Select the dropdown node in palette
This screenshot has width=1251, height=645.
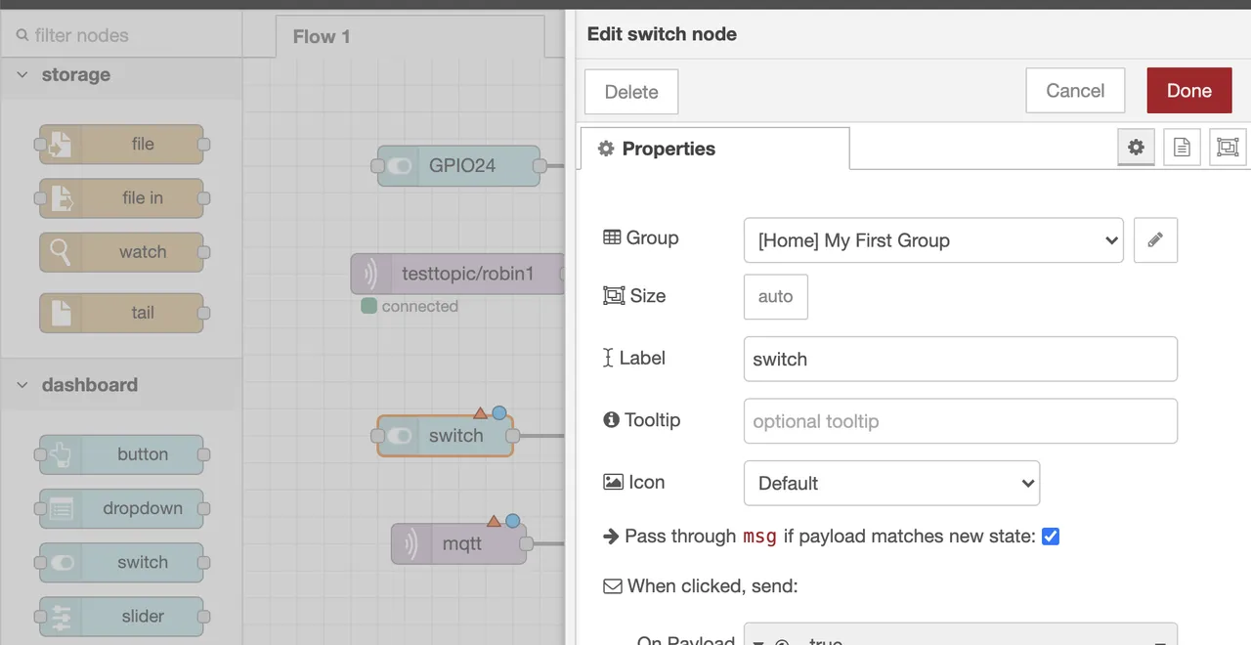pos(121,508)
